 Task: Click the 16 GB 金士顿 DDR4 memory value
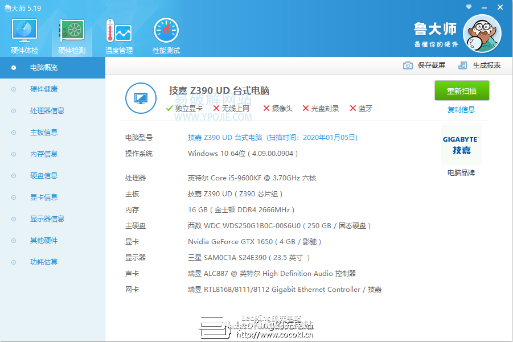click(x=241, y=210)
